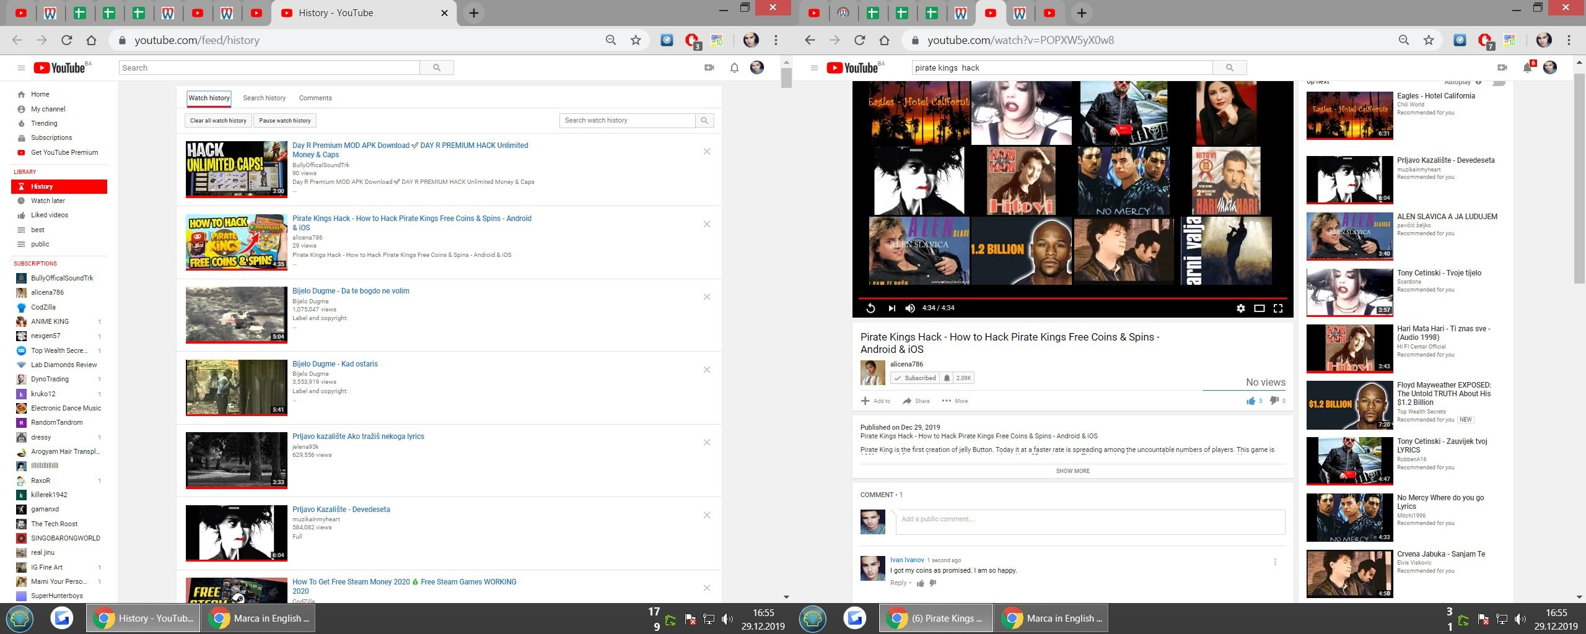Image resolution: width=1586 pixels, height=634 pixels.
Task: Remove Pirate Kings Hack video from history
Action: (707, 224)
